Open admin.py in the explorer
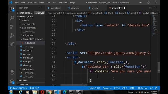The image size is (168, 94). (x=28, y=50)
